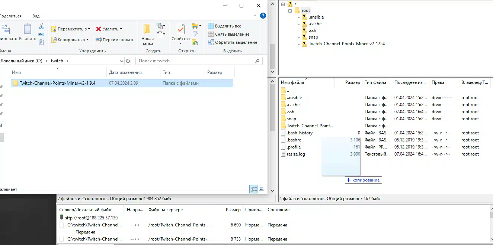
Task: Expand the address bar history dropdown
Action: pos(121,61)
